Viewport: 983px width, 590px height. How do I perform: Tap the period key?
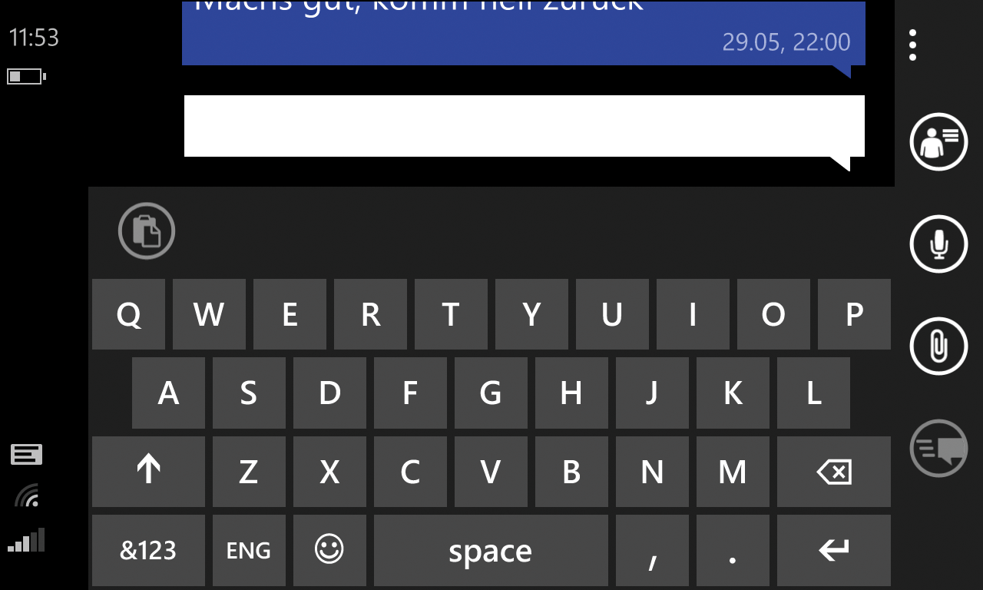tap(733, 550)
